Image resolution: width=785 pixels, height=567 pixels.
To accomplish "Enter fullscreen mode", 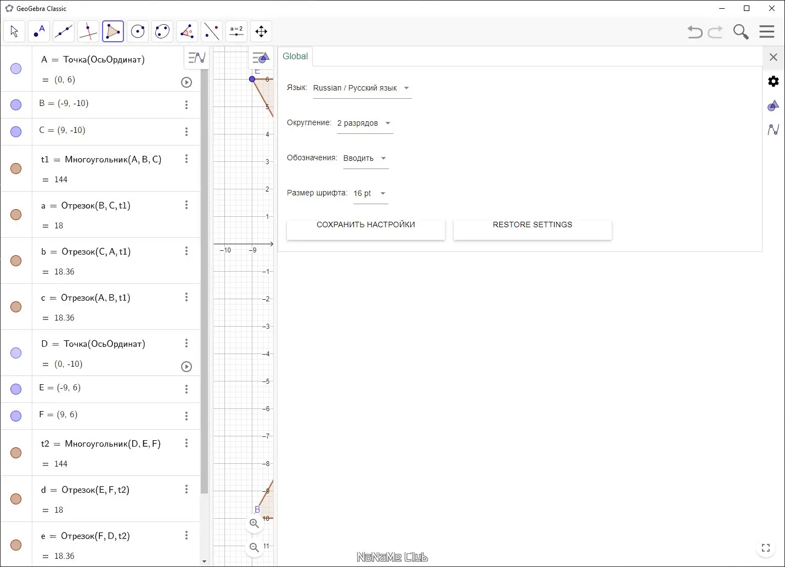I will click(x=766, y=548).
